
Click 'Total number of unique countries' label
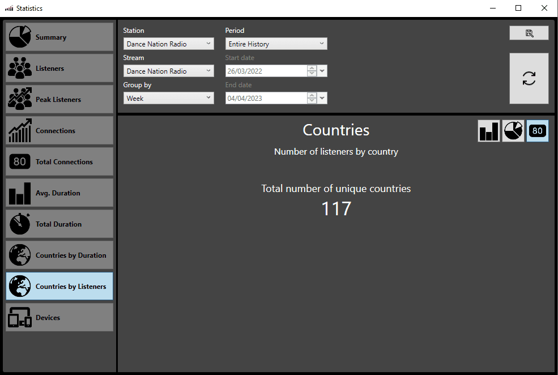336,189
